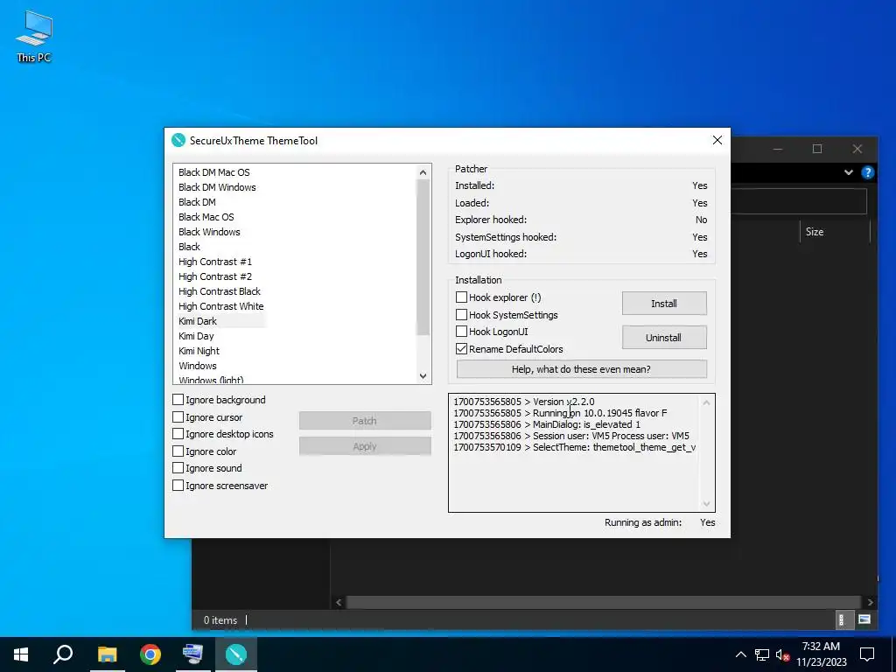Expand the ribbon chevron in the Explorer window
Screen dimensions: 896x672
pyautogui.click(x=849, y=172)
